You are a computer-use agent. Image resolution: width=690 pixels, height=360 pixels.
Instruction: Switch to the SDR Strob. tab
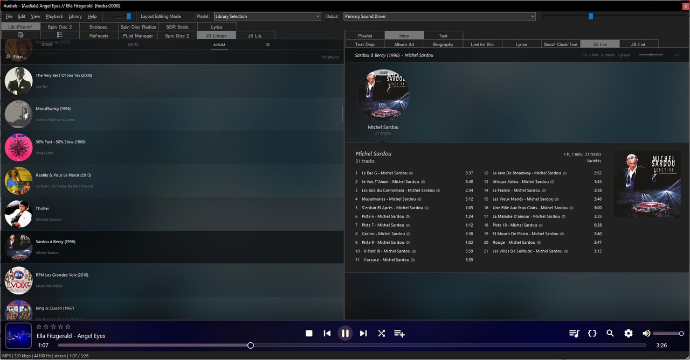177,27
